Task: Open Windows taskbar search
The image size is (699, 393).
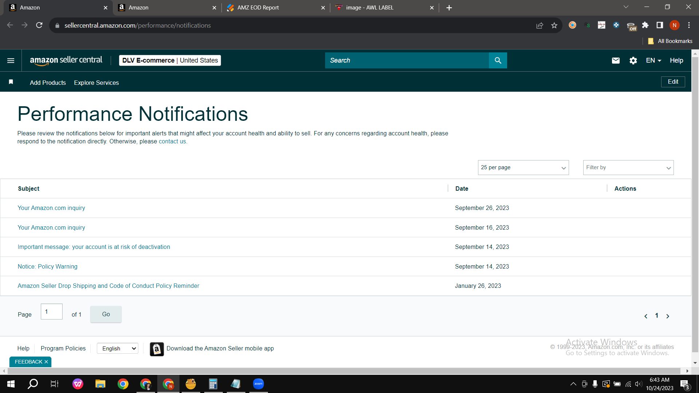Action: (33, 384)
